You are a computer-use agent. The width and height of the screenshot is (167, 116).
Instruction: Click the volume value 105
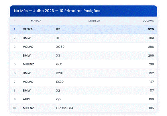(x=151, y=108)
